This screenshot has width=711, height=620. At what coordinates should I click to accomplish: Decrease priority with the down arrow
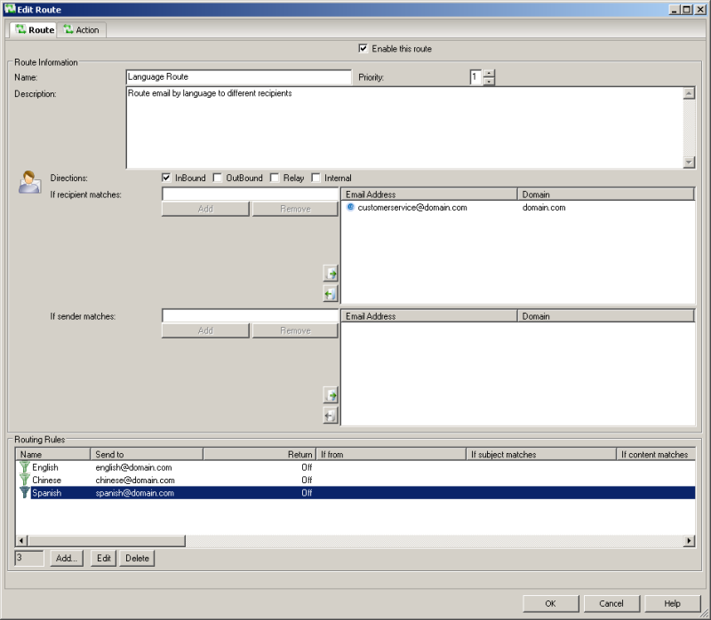point(489,82)
